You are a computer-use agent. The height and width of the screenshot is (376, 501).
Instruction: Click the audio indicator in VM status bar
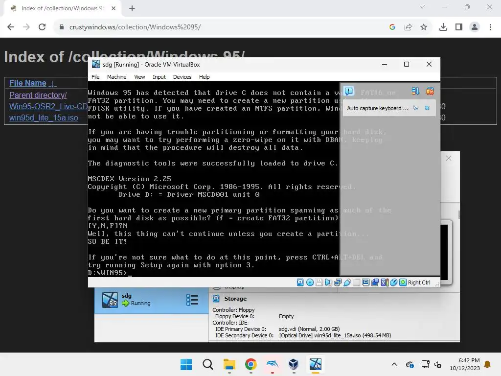point(328,282)
